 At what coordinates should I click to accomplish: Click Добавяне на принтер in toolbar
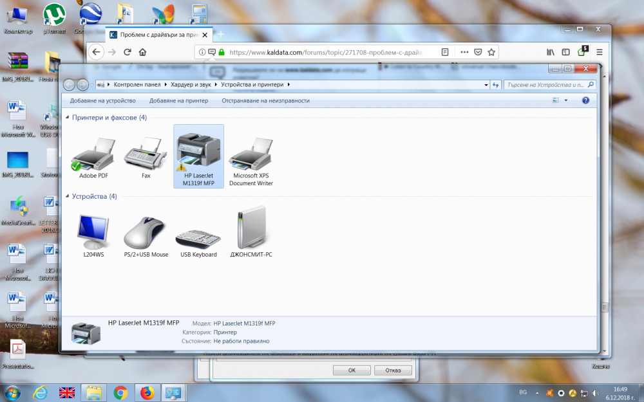click(x=178, y=100)
